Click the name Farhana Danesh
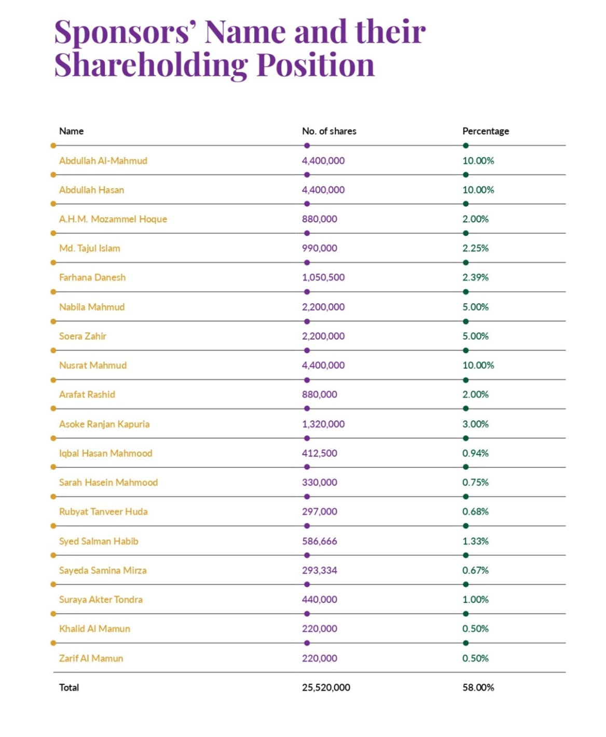Screen dimensions: 606x737 coord(92,277)
